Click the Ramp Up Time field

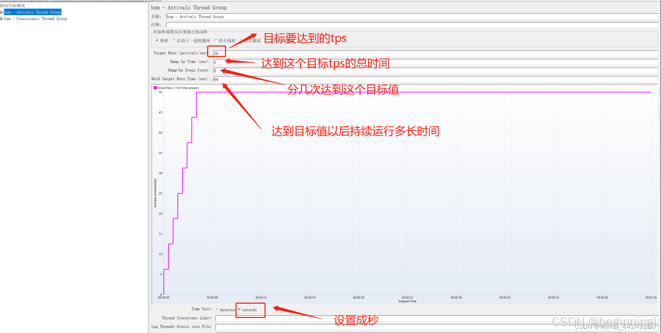click(435, 62)
